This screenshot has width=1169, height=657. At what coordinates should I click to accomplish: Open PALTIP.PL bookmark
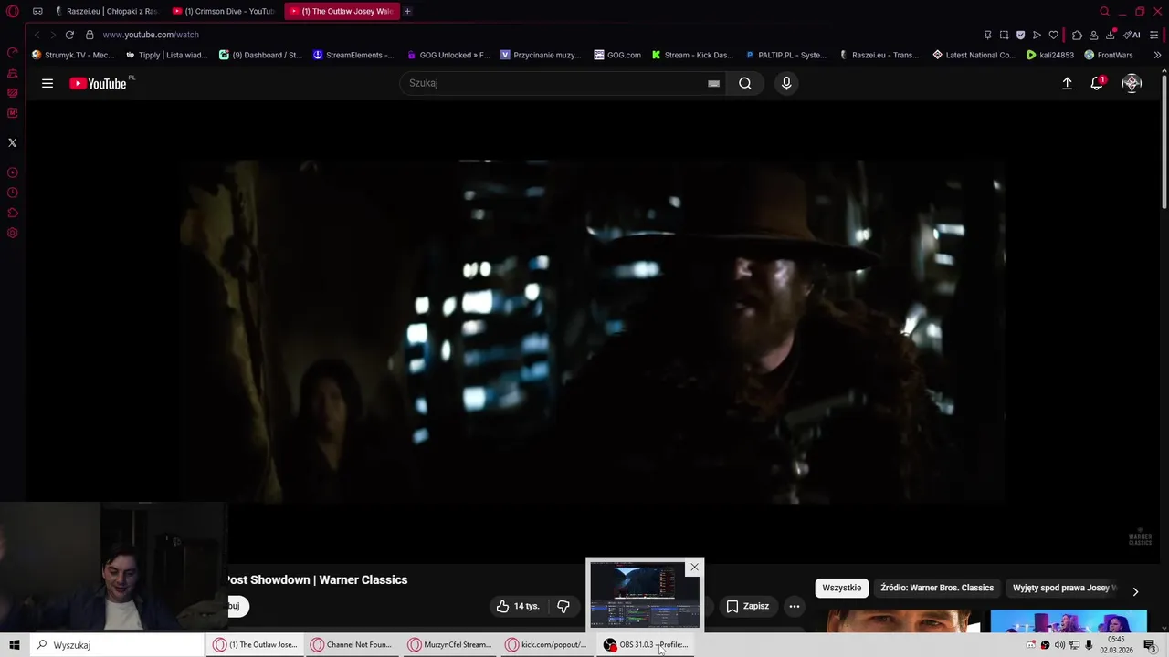(785, 55)
